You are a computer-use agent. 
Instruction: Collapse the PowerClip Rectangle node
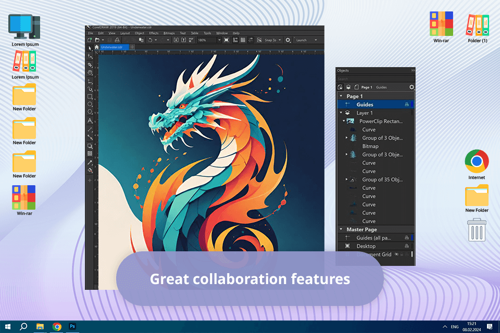pos(344,121)
